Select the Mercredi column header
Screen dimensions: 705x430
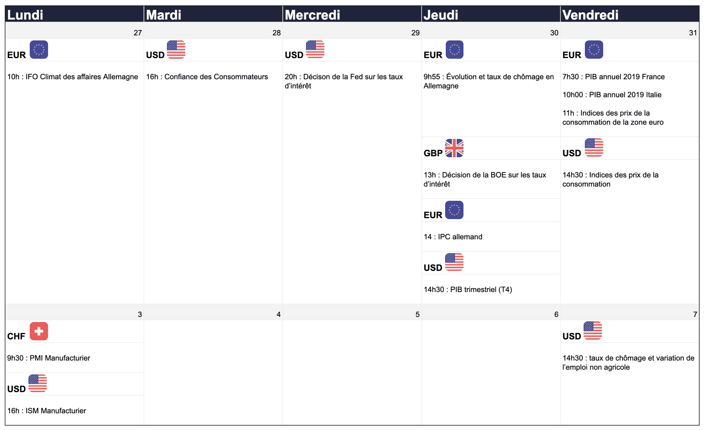(352, 15)
